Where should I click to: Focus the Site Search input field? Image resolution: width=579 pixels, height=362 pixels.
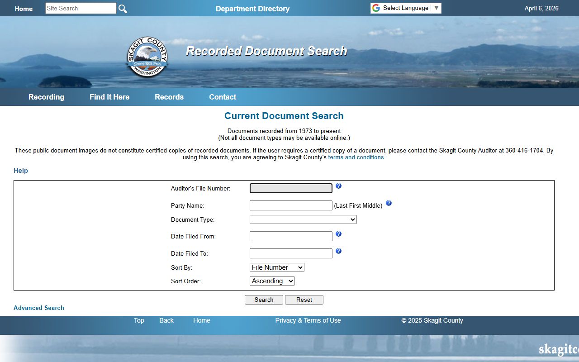click(81, 8)
